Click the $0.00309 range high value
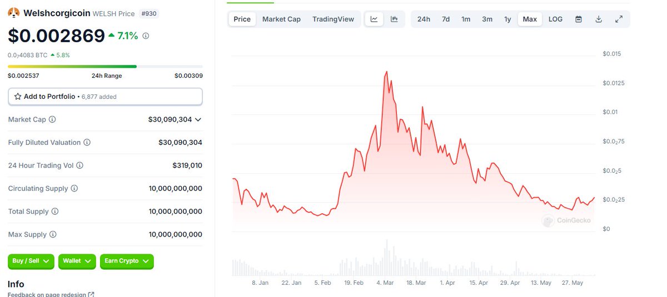 [188, 76]
